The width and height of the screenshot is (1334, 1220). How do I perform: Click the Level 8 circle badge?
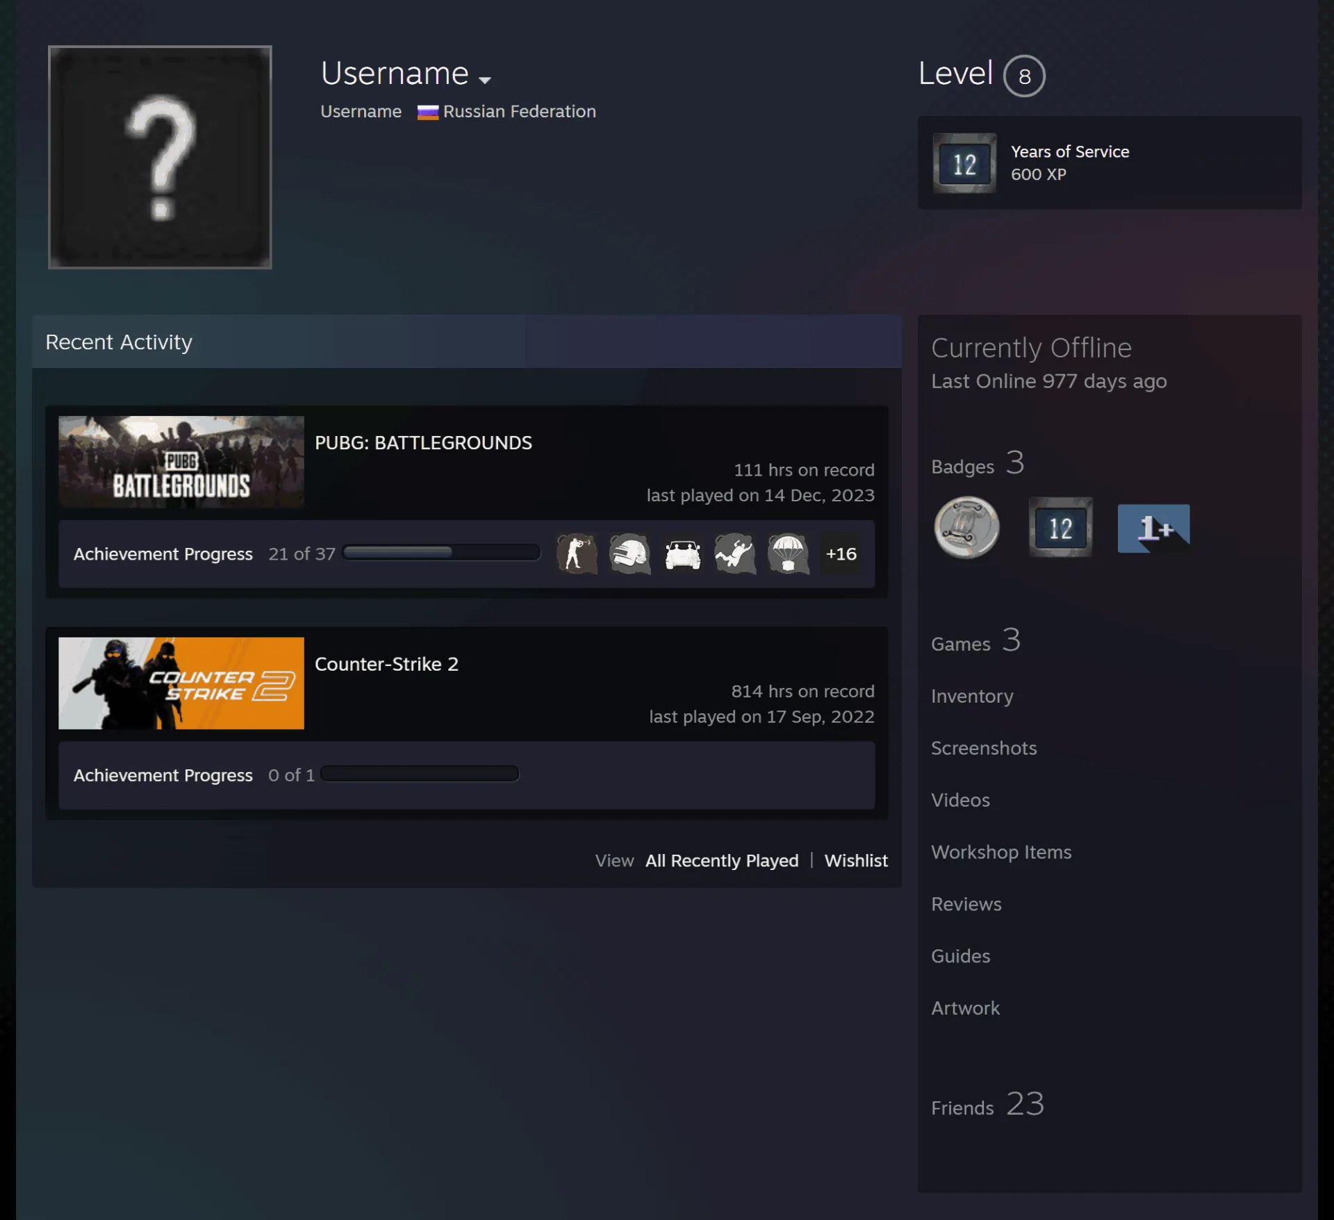click(x=1024, y=76)
